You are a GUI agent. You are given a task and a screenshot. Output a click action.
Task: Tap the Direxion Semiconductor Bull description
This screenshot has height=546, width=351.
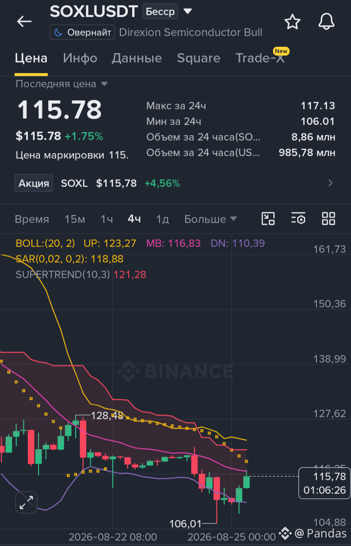tap(191, 32)
